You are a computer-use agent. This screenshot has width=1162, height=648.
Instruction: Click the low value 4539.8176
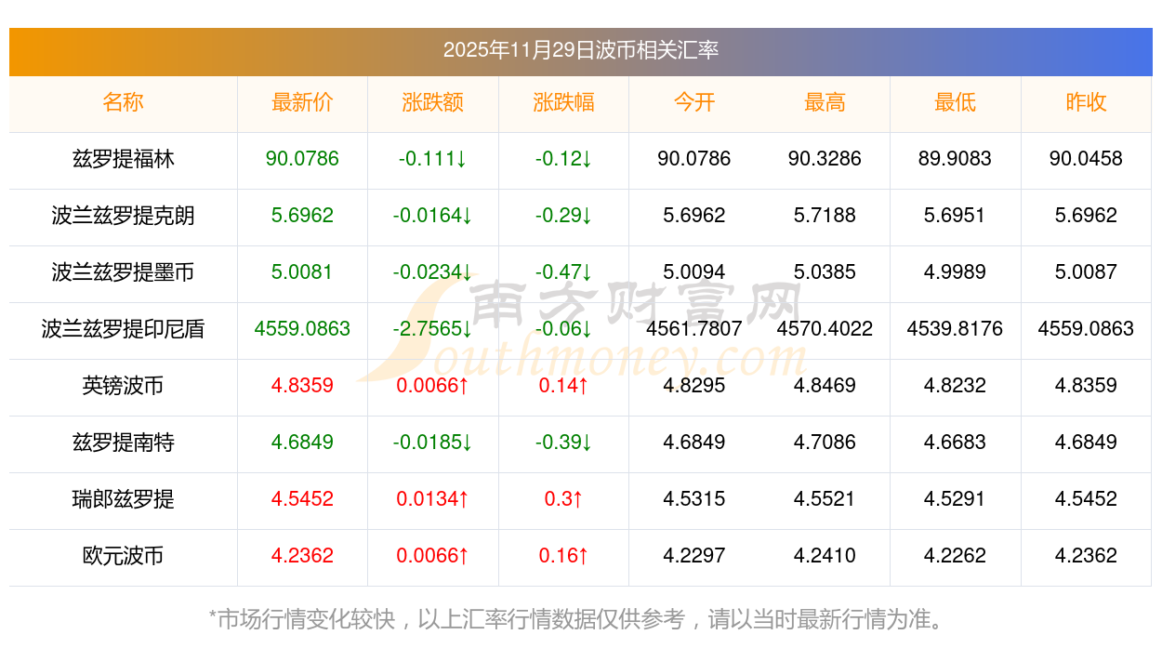click(956, 329)
